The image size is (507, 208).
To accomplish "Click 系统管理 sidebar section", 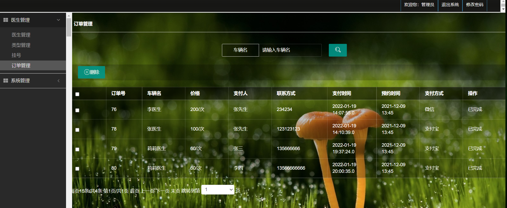I will 33,81.
